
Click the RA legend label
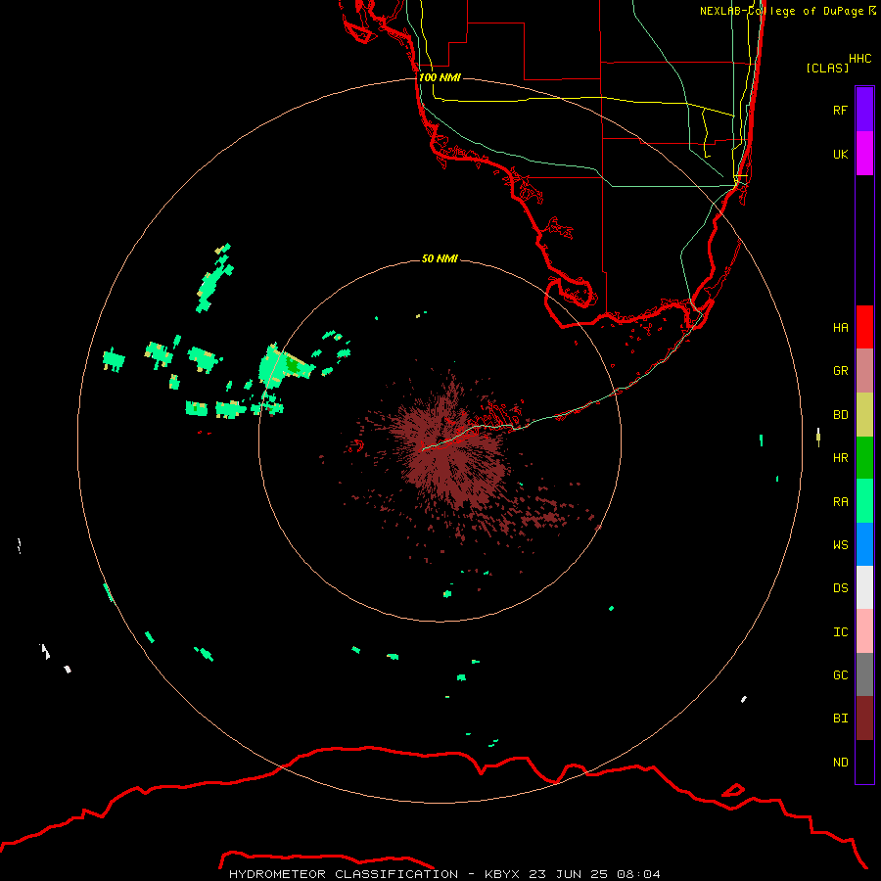tap(840, 502)
